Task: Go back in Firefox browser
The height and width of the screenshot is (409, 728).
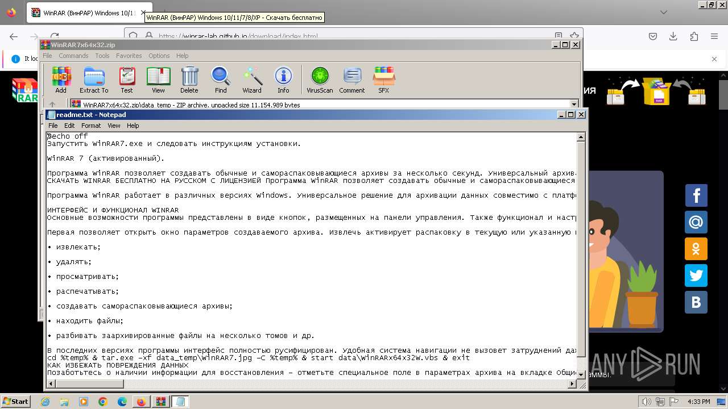Action: coord(13,36)
